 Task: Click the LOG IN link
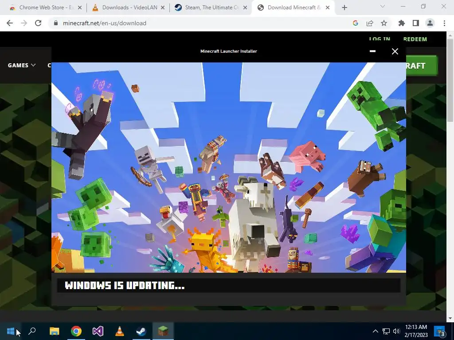(380, 39)
